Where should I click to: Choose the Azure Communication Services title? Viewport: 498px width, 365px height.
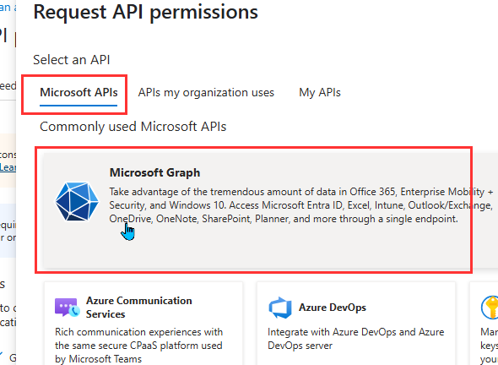pyautogui.click(x=138, y=308)
